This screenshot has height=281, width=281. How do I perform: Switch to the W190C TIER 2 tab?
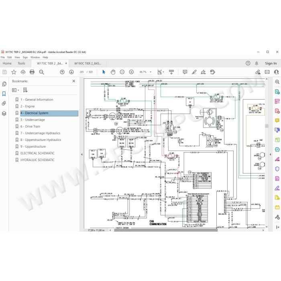click(88, 63)
